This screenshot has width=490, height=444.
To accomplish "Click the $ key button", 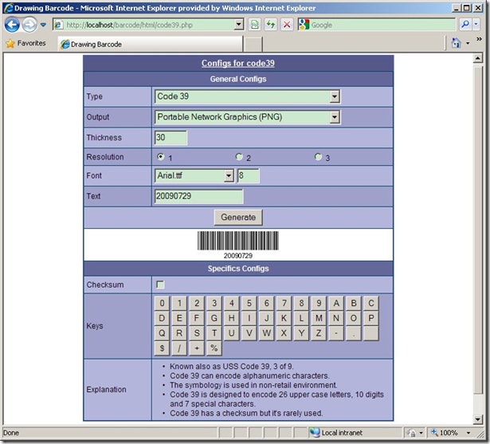I will tap(162, 348).
